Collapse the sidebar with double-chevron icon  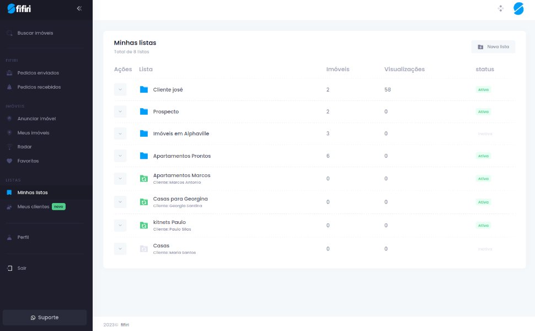click(x=79, y=8)
